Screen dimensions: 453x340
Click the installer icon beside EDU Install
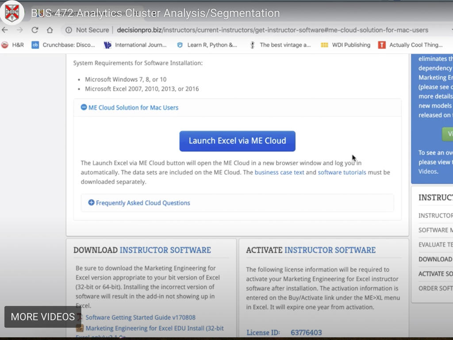[80, 328]
